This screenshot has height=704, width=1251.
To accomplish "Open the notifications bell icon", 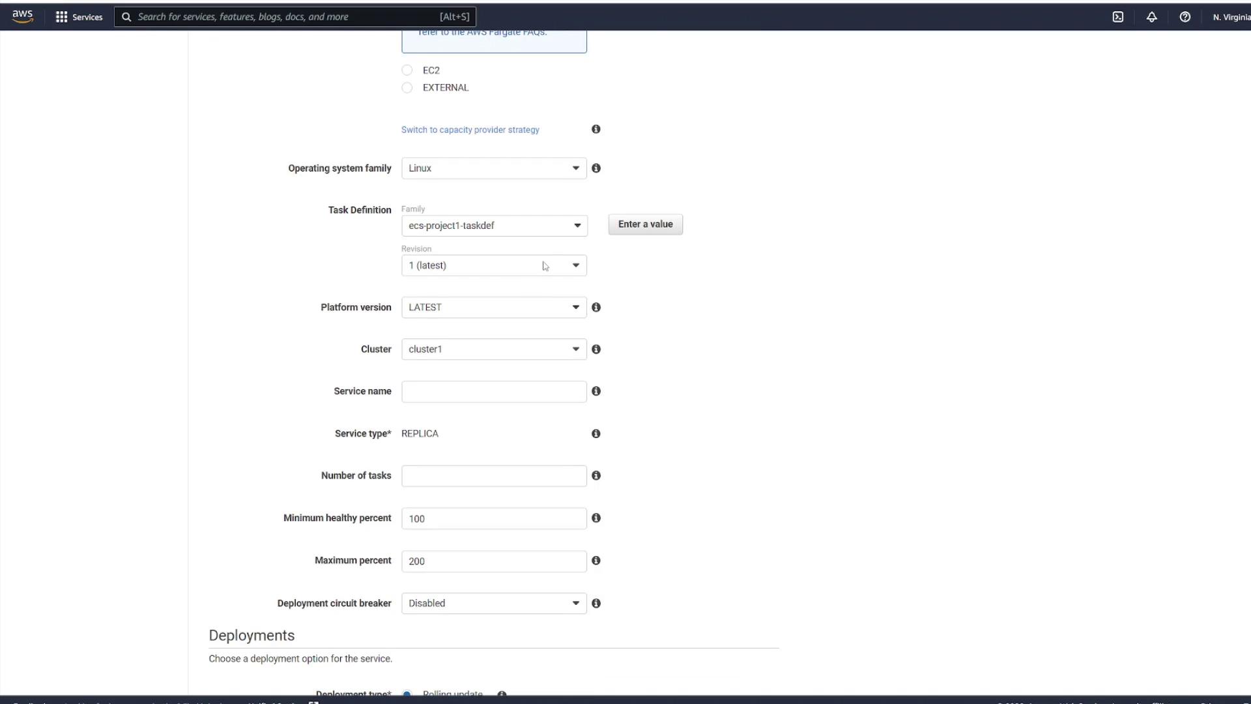I will coord(1151,17).
